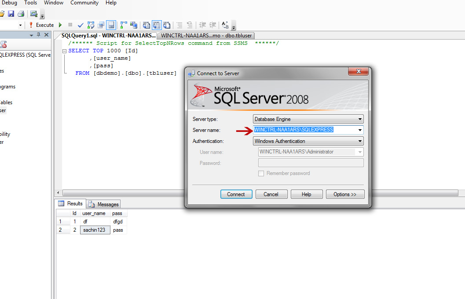The image size is (465, 299).
Task: Click the editor horizontal scrollbar left arrow
Action: [x=58, y=193]
